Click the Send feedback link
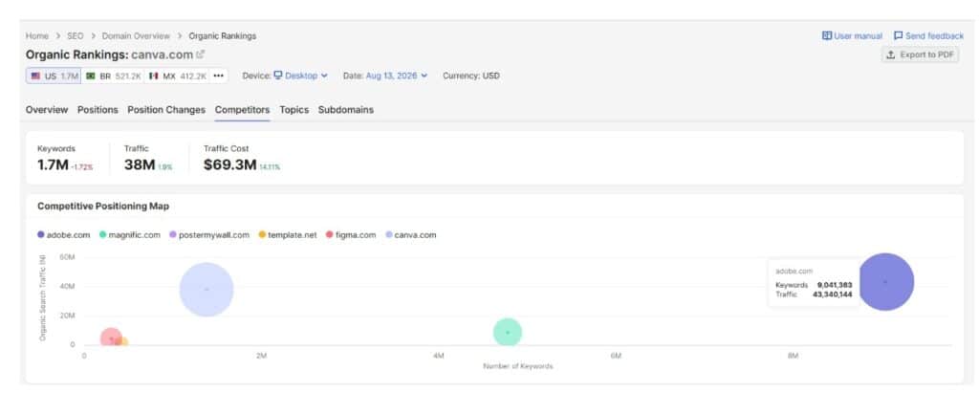The height and width of the screenshot is (393, 979). 928,36
